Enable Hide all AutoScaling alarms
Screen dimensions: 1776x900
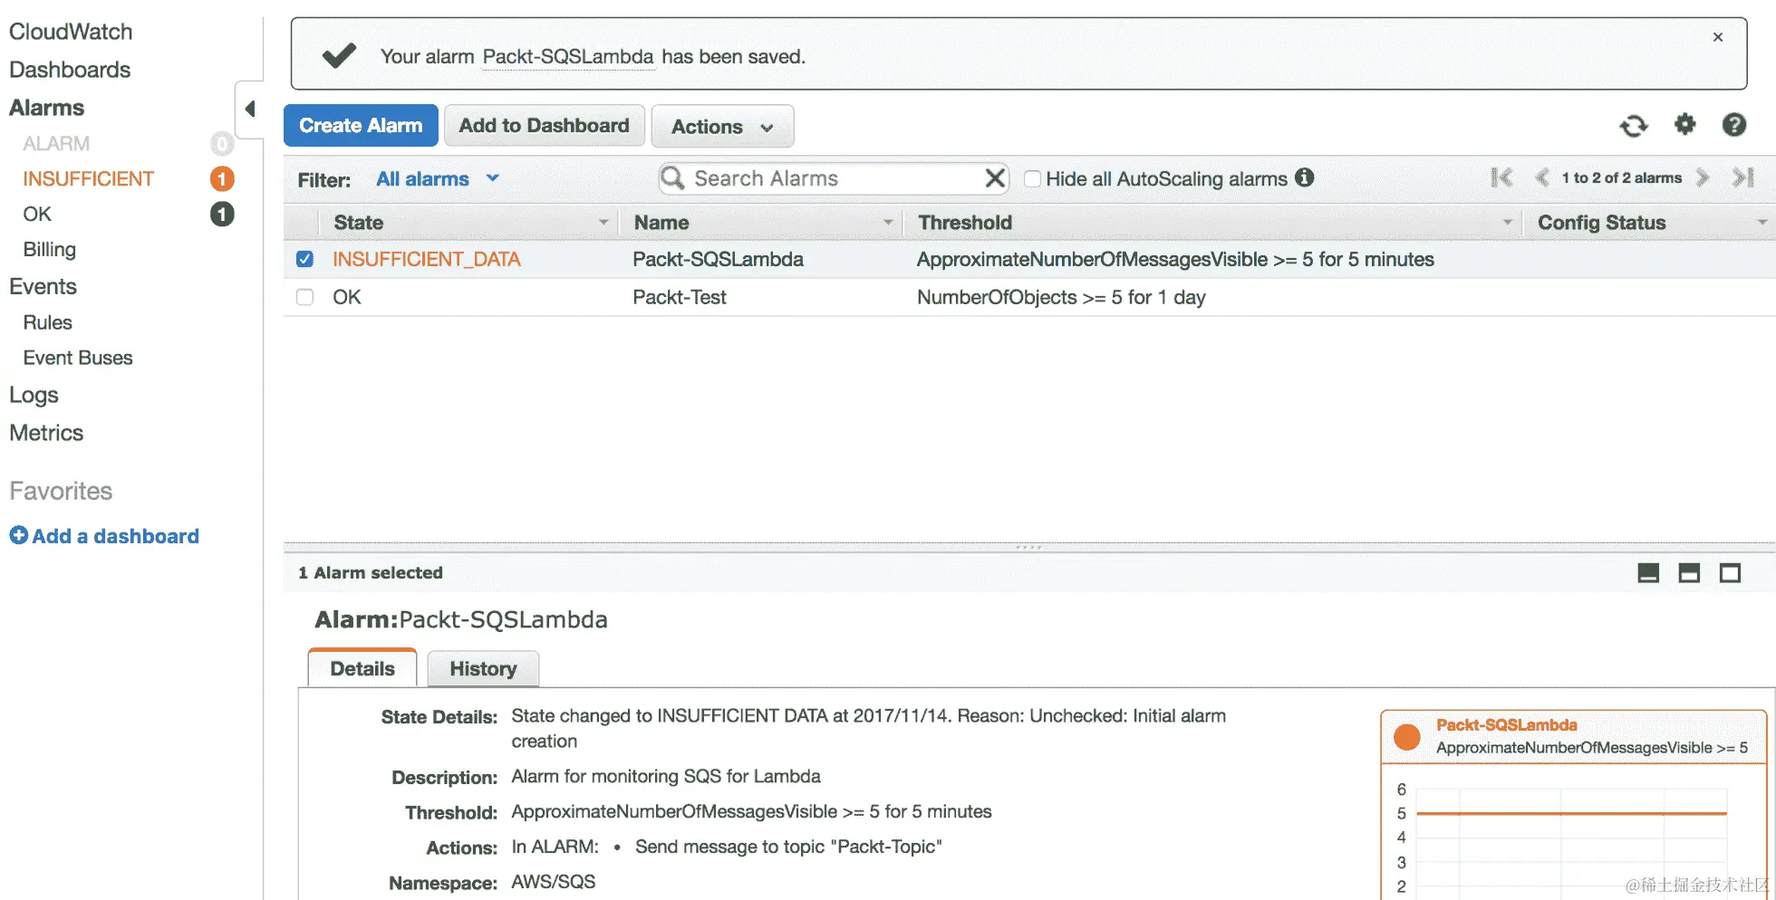point(1032,178)
